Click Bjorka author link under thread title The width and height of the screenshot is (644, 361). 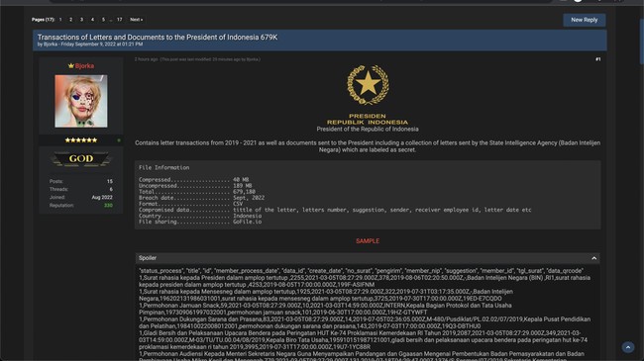coord(51,45)
